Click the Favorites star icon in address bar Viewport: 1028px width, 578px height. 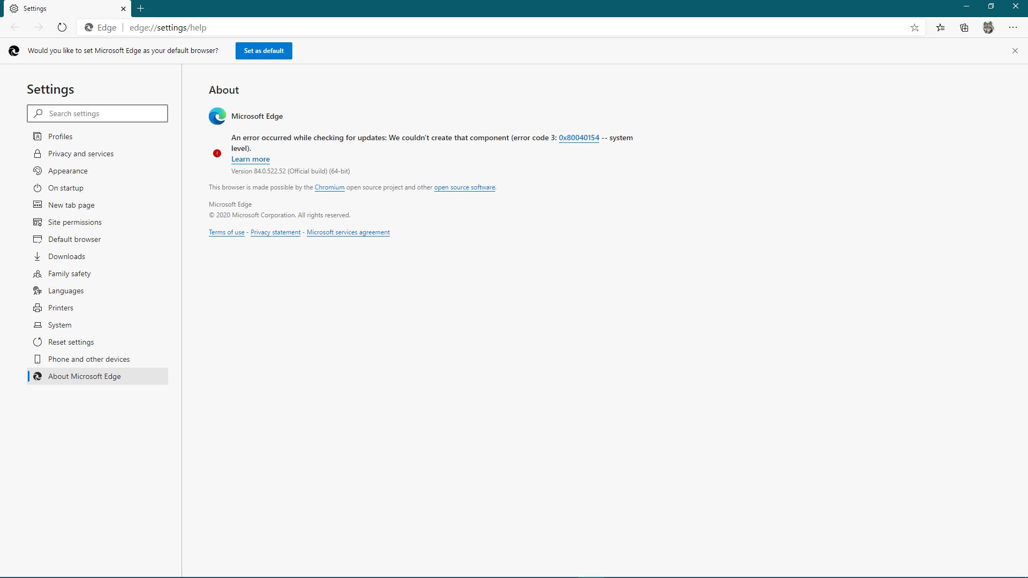pyautogui.click(x=914, y=28)
